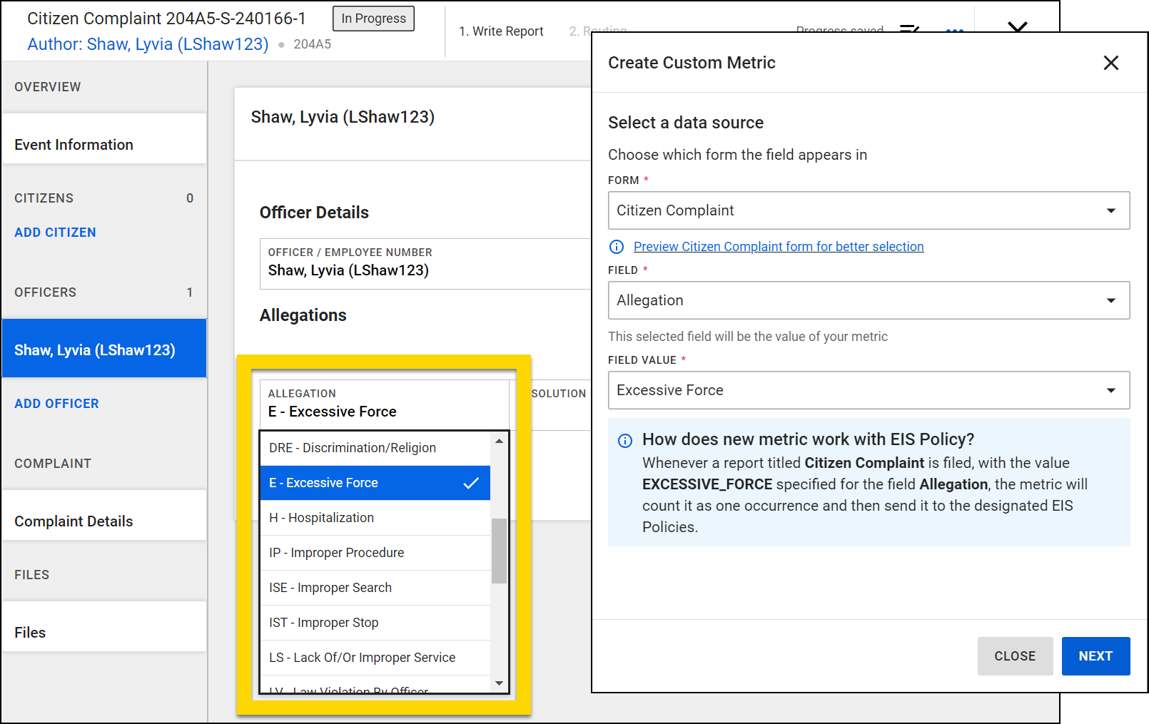Pick ISE - Improper Search option

click(x=330, y=588)
